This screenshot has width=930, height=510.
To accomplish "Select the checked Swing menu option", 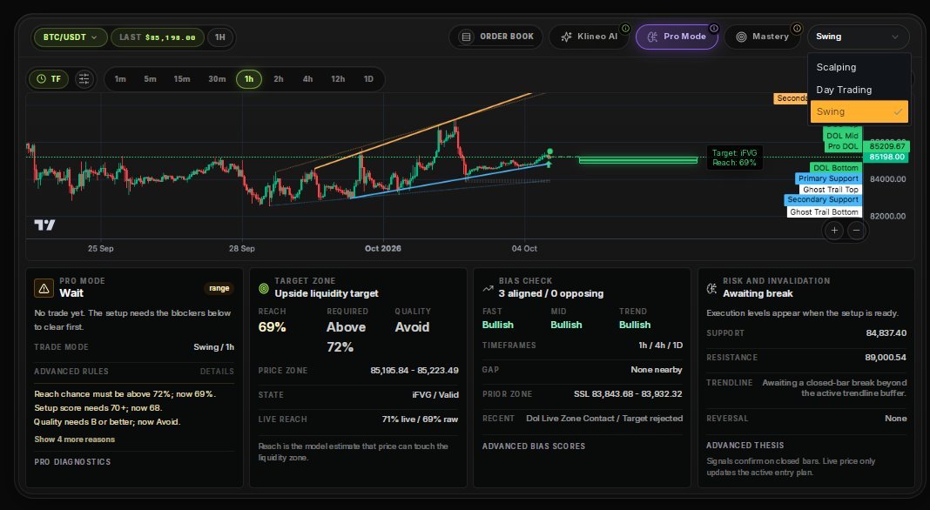I will (x=859, y=111).
